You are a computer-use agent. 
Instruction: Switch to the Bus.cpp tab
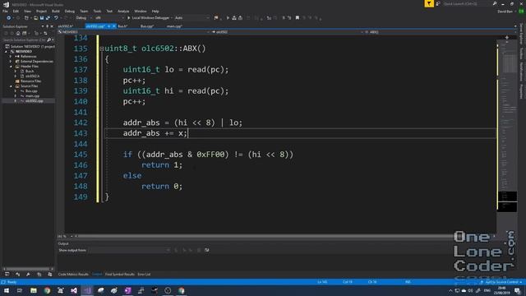coord(147,26)
